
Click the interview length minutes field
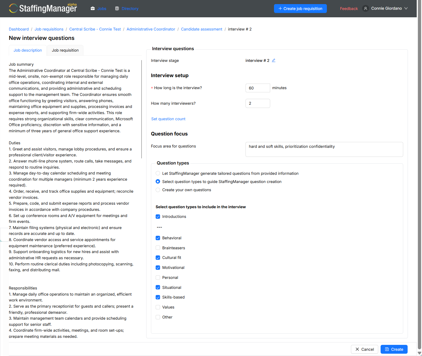258,88
